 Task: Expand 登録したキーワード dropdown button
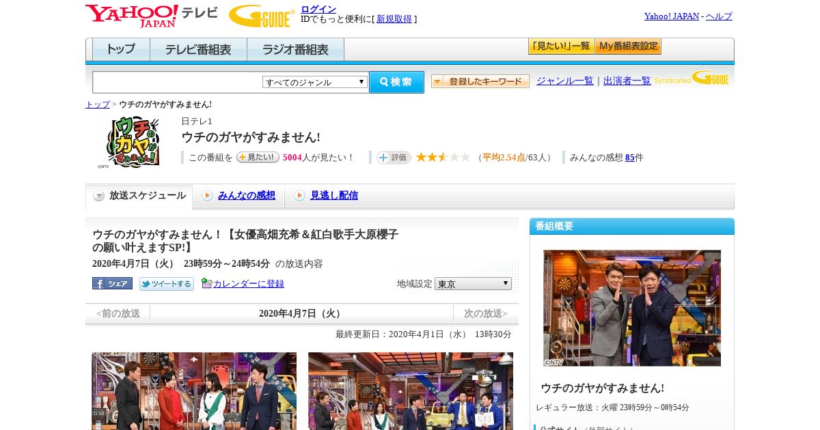tap(480, 81)
